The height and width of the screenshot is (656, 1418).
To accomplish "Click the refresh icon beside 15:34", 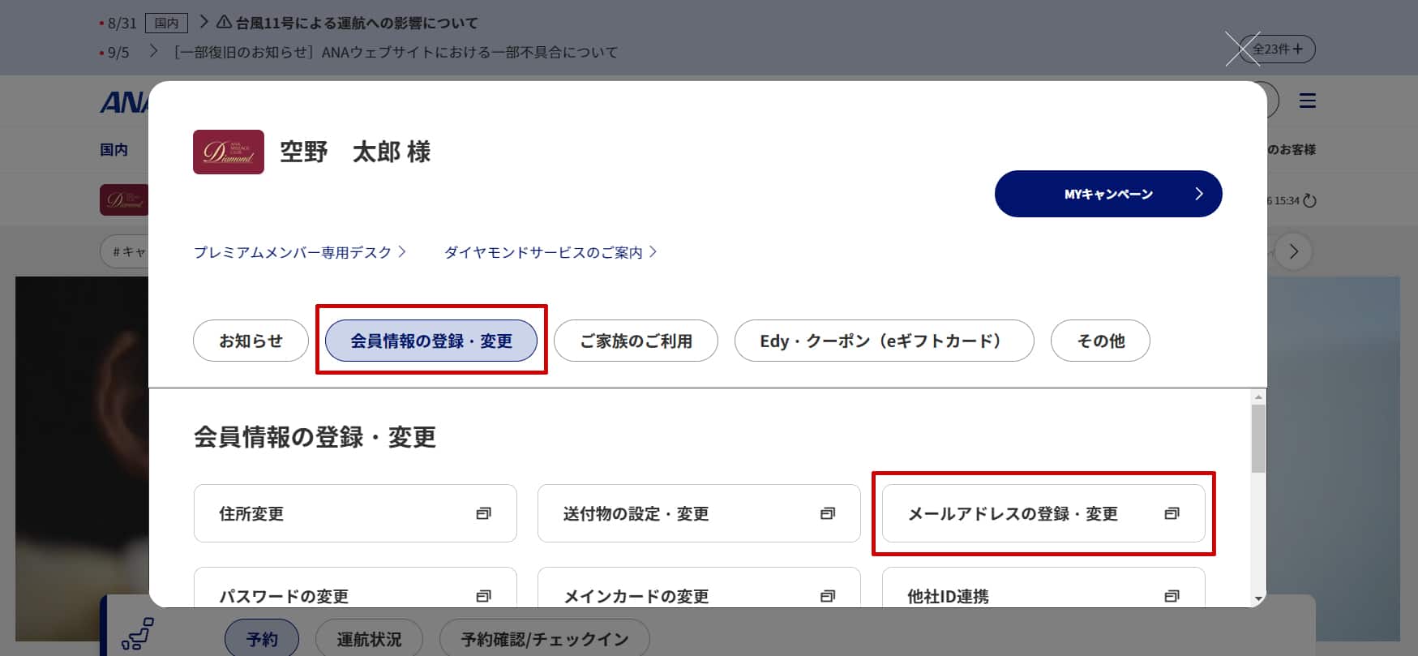I will click(x=1309, y=200).
